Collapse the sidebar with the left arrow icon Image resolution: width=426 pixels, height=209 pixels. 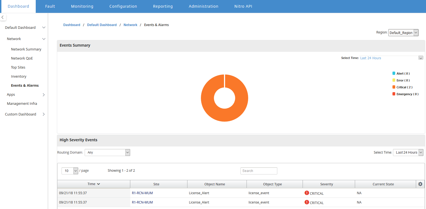[2, 17]
